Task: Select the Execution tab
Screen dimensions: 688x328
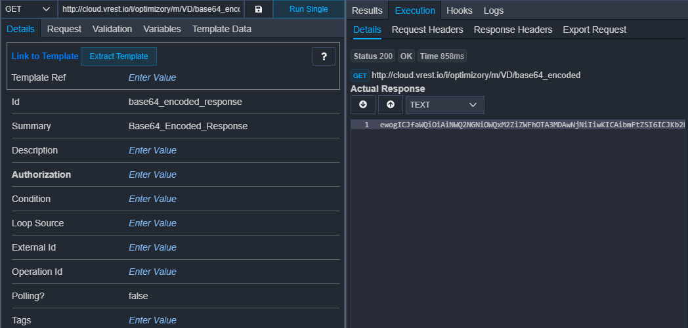Action: pyautogui.click(x=415, y=10)
